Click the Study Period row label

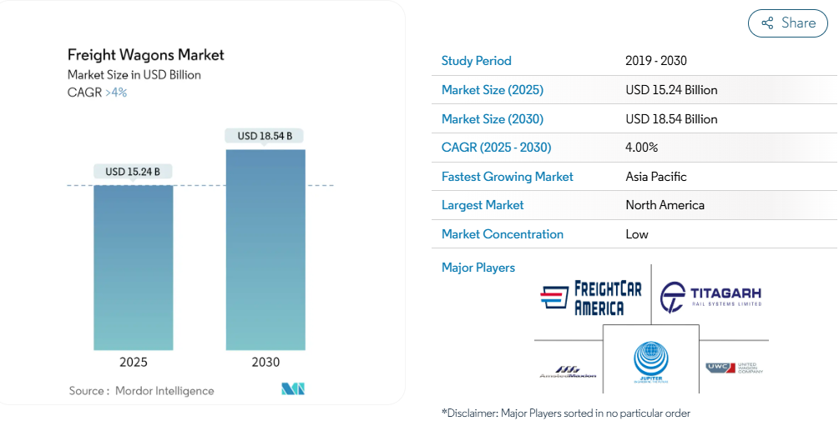pos(476,61)
